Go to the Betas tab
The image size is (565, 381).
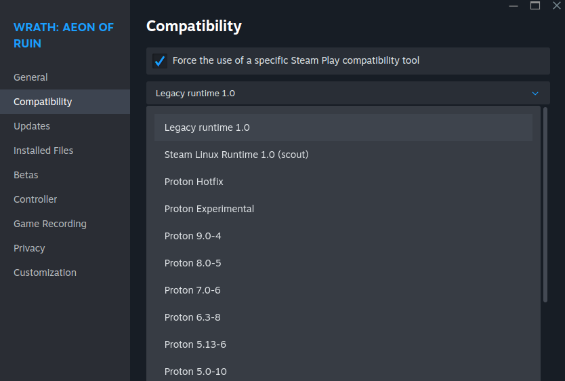click(x=26, y=175)
